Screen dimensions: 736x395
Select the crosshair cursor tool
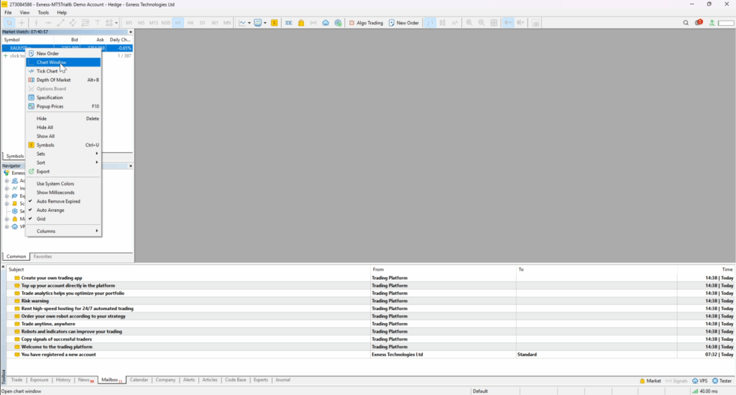(x=22, y=23)
